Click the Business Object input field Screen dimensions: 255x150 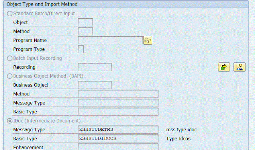95,85
